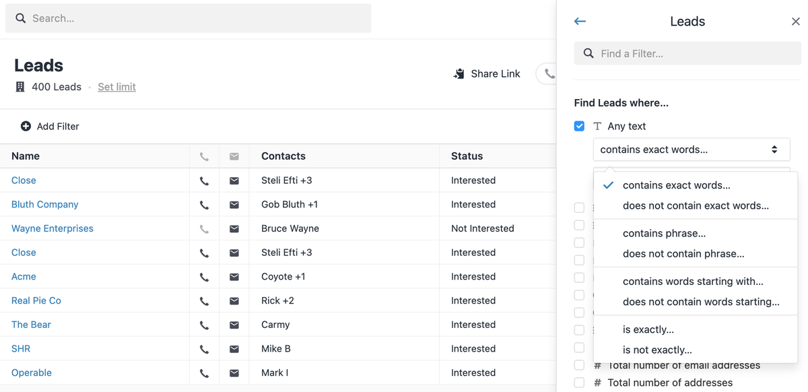Open the Operable lead
Screen dimensions: 808x392
tap(32, 373)
